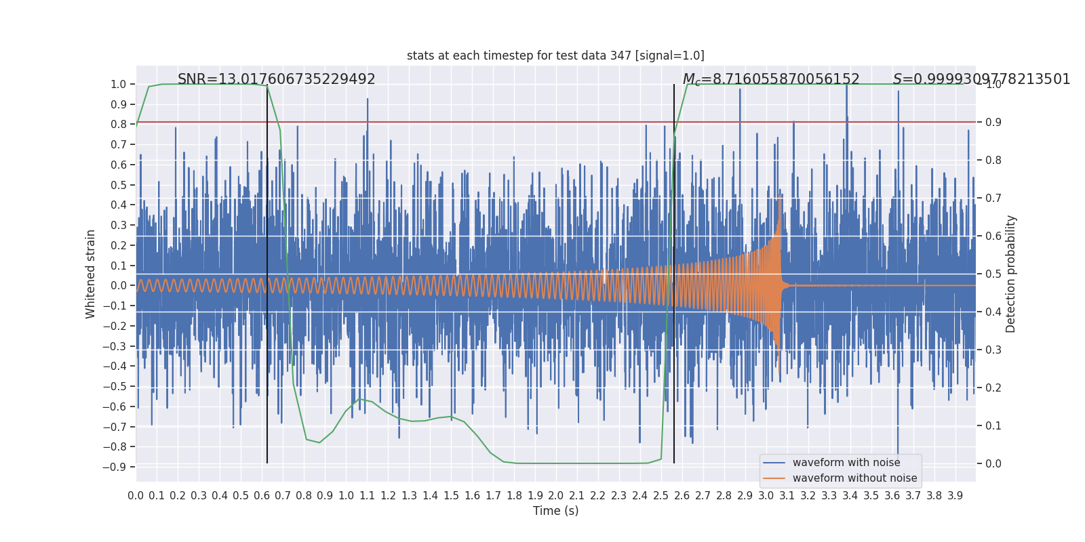Click right axis tick label 0.1
The width and height of the screenshot is (1085, 542).
pos(993,425)
